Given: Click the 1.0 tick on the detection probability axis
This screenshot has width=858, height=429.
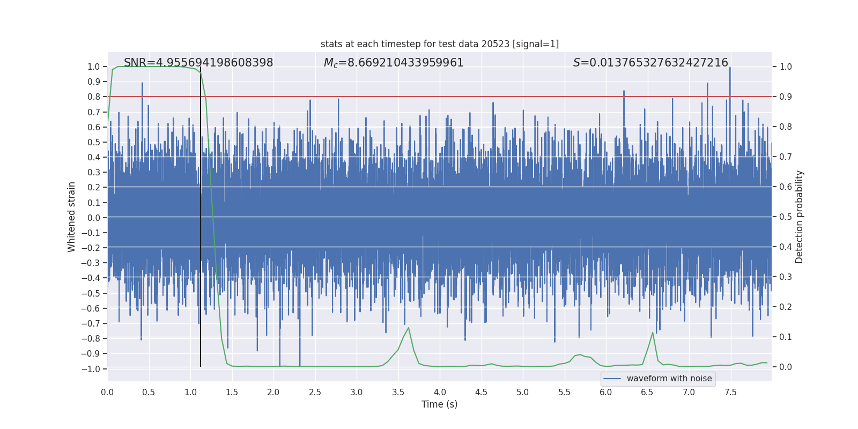Looking at the screenshot, I should tap(786, 67).
